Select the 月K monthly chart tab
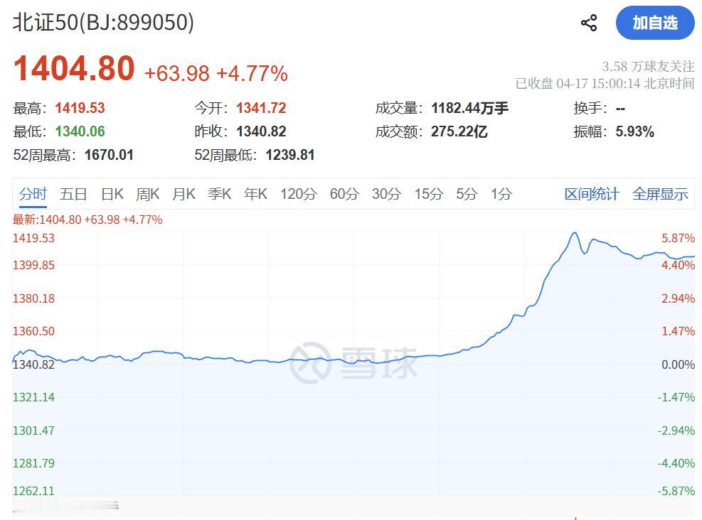The image size is (702, 520). click(184, 193)
